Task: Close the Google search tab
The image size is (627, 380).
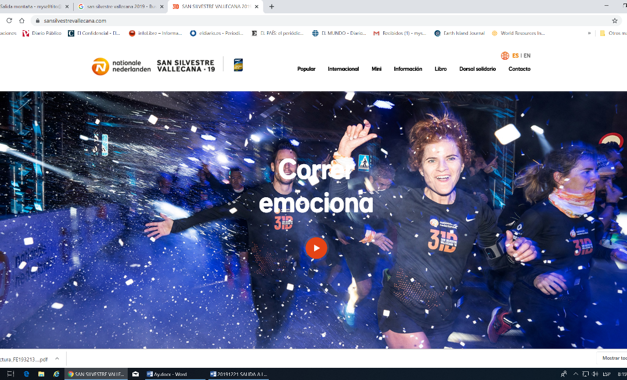Action: point(161,6)
